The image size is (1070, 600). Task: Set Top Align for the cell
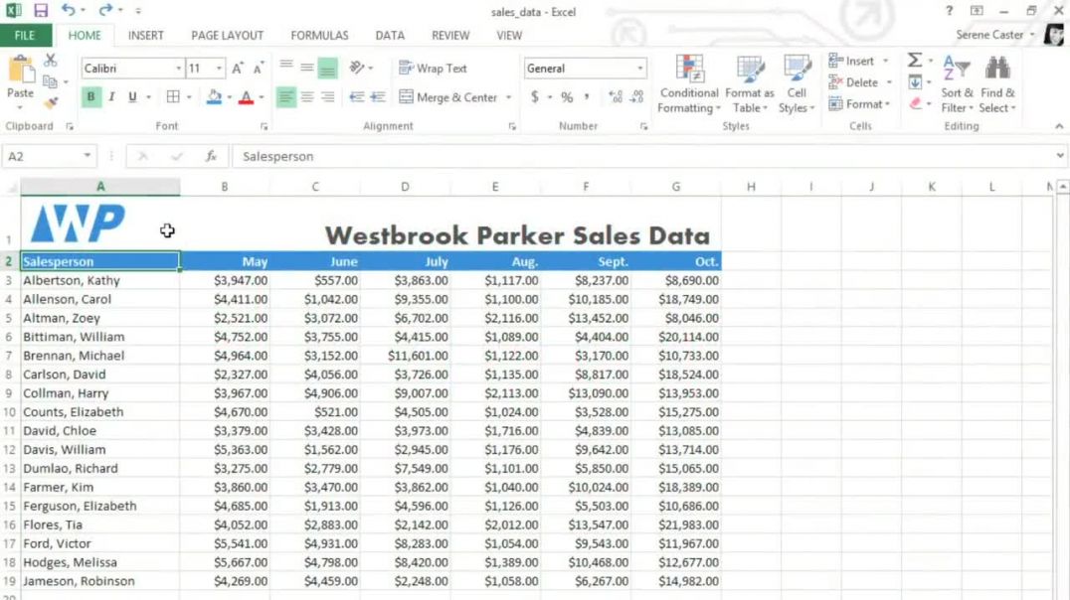point(286,67)
